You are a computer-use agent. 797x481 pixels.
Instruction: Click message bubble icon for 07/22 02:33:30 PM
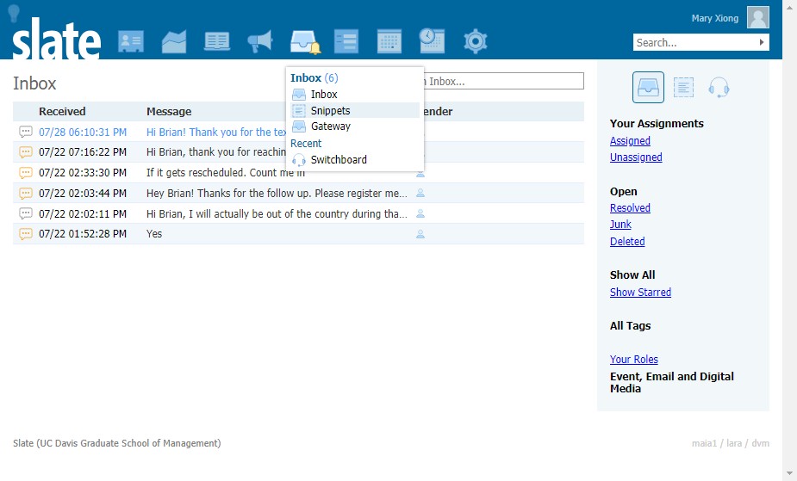point(25,172)
